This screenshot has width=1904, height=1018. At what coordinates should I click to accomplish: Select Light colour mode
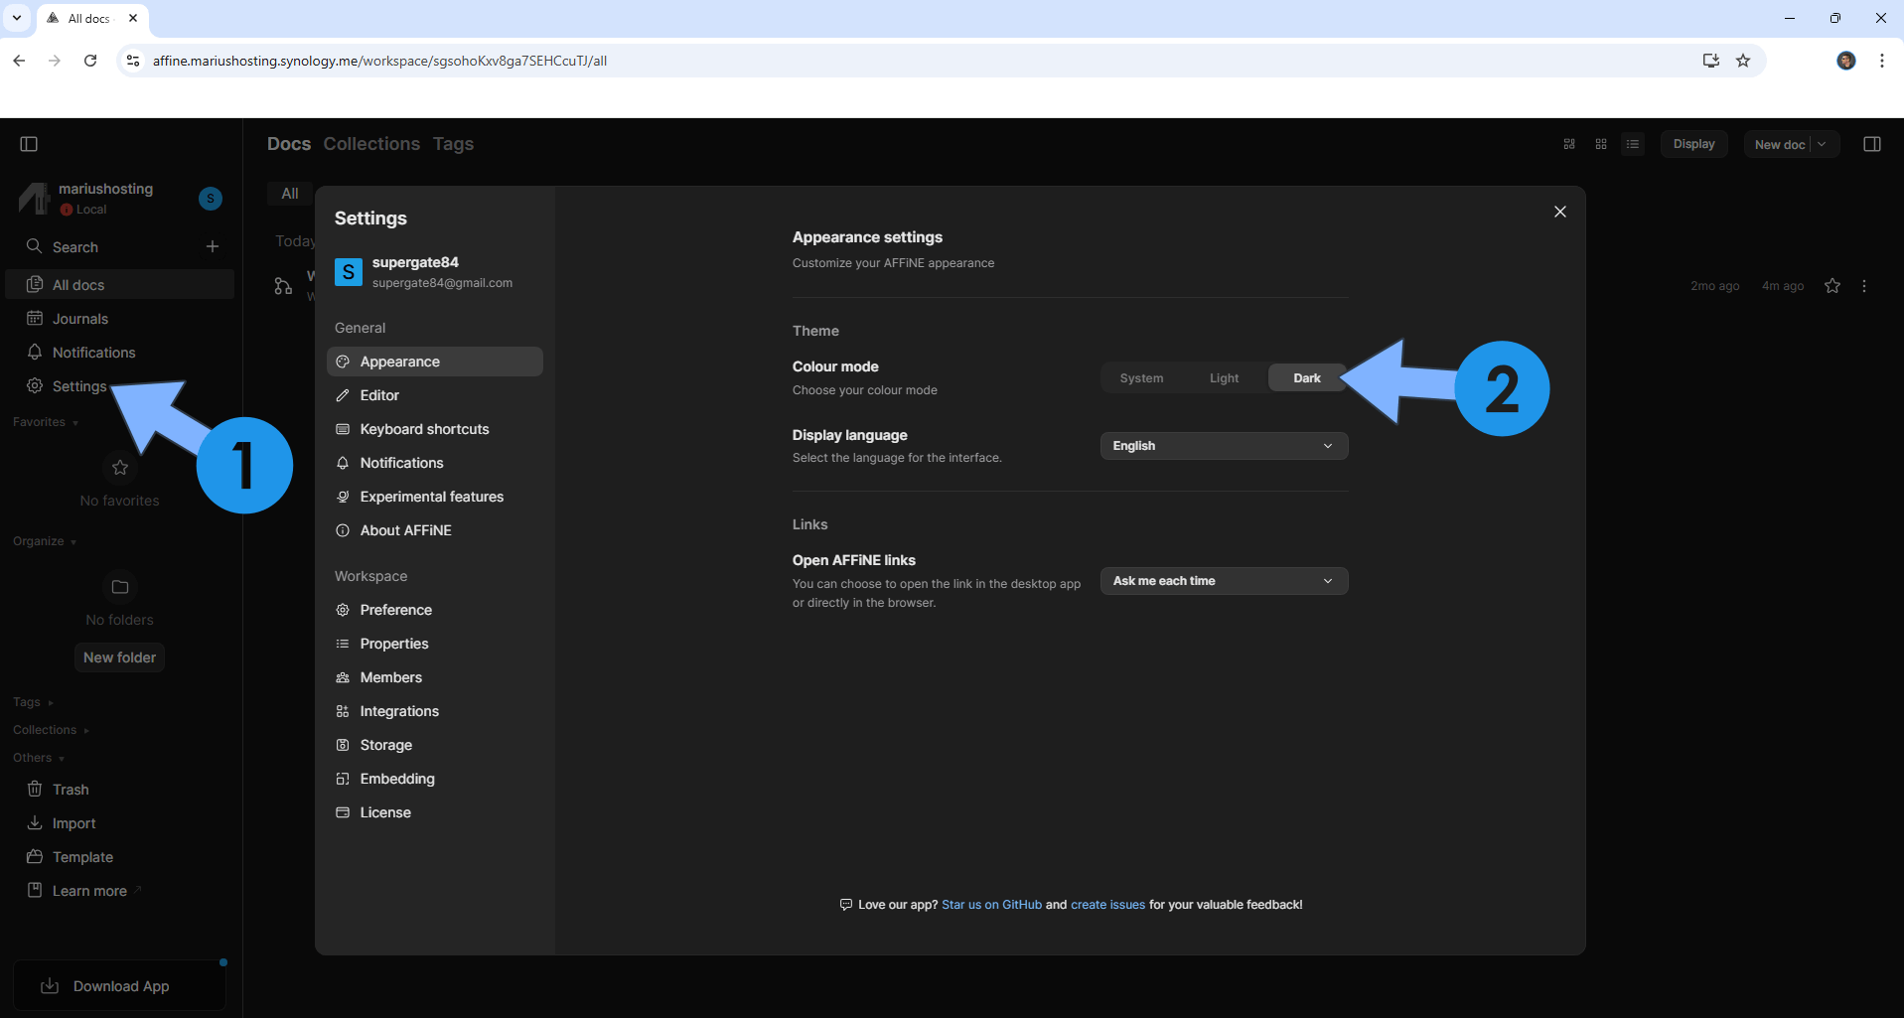[1225, 378]
